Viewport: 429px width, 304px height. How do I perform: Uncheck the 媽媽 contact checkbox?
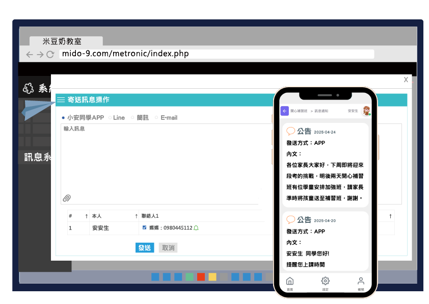click(144, 227)
